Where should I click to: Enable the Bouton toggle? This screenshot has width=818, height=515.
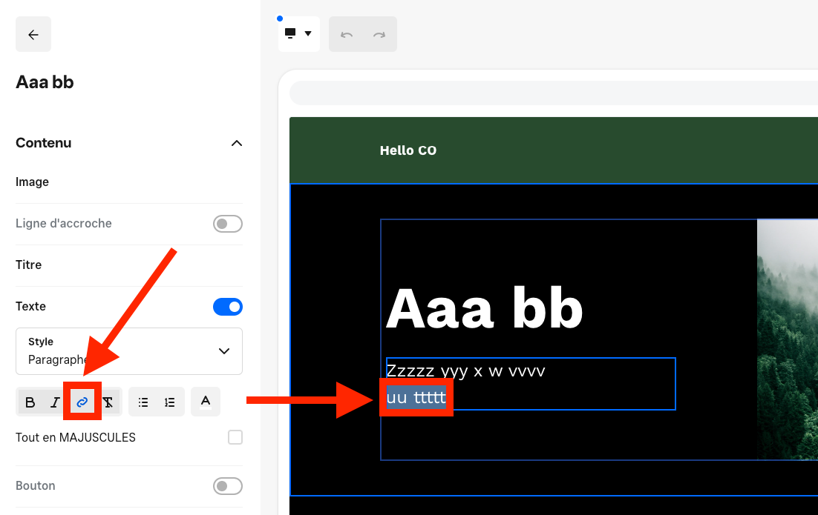(x=227, y=486)
